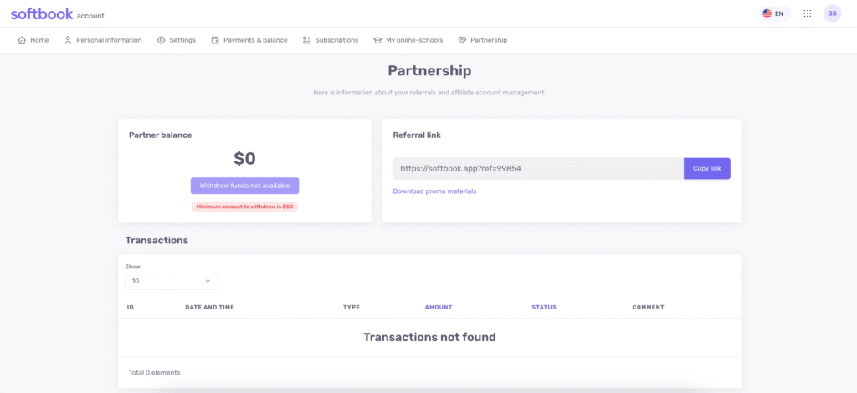This screenshot has height=393, width=857.
Task: Open the apps grid menu icon
Action: pos(808,13)
